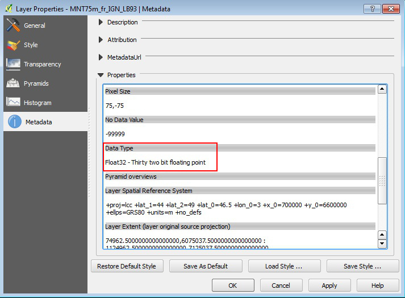
Task: Open the Transparency tab
Action: (45, 64)
